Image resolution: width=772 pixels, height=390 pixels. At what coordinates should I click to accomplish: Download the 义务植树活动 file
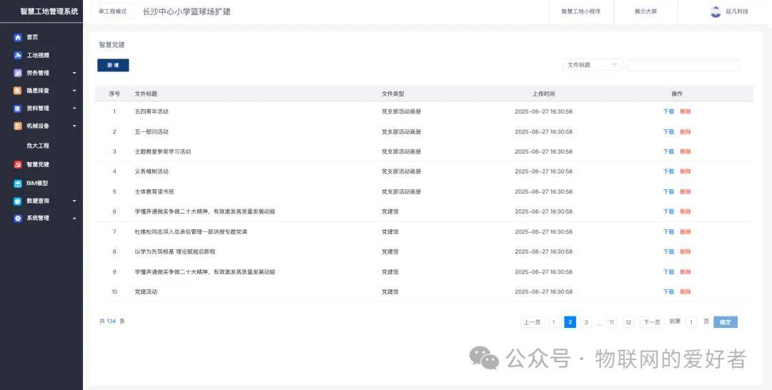point(668,171)
